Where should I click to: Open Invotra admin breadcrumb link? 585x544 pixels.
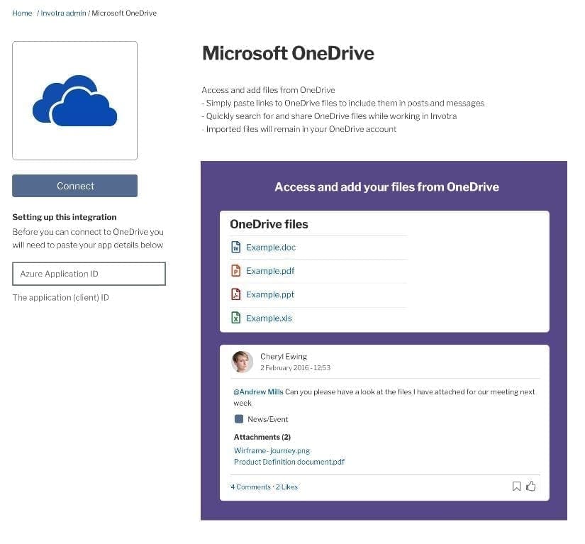point(63,13)
